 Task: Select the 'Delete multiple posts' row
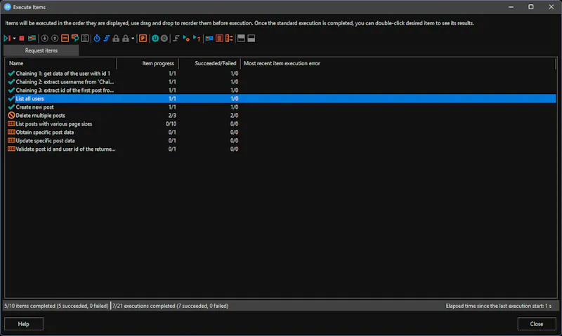pyautogui.click(x=280, y=116)
